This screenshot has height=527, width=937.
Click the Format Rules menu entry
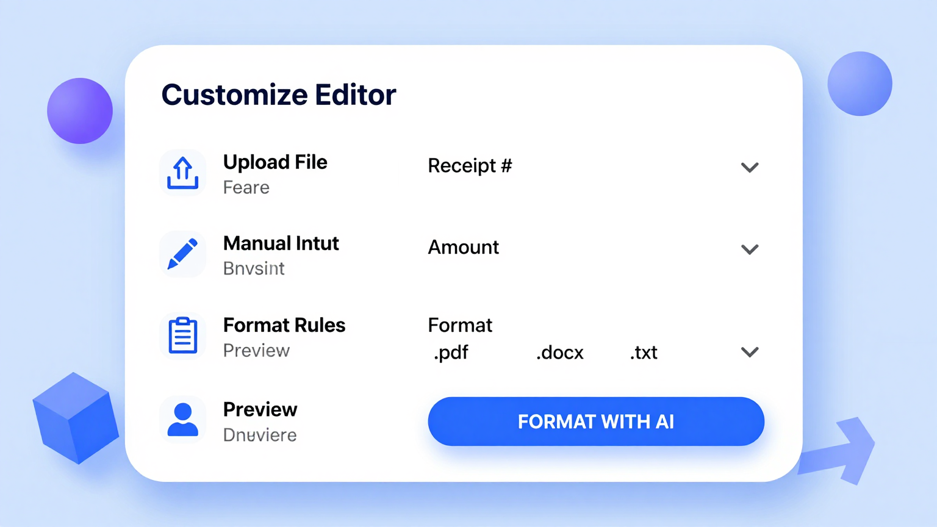pyautogui.click(x=284, y=325)
